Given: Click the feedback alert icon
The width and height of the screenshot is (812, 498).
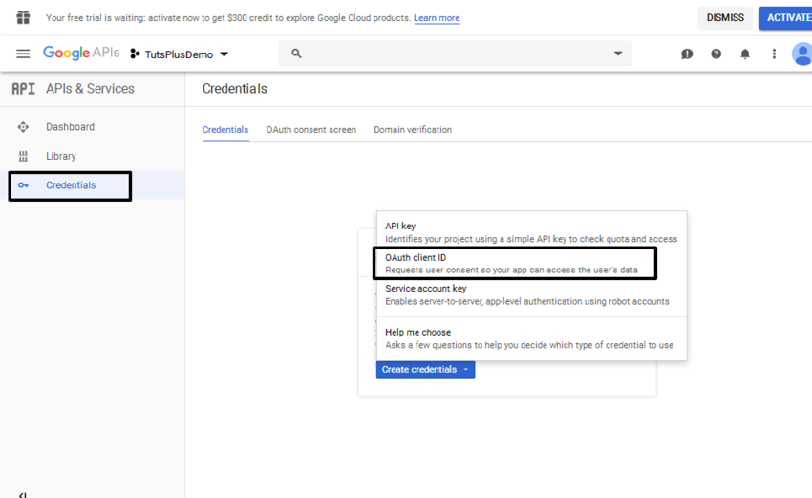Looking at the screenshot, I should tap(687, 54).
